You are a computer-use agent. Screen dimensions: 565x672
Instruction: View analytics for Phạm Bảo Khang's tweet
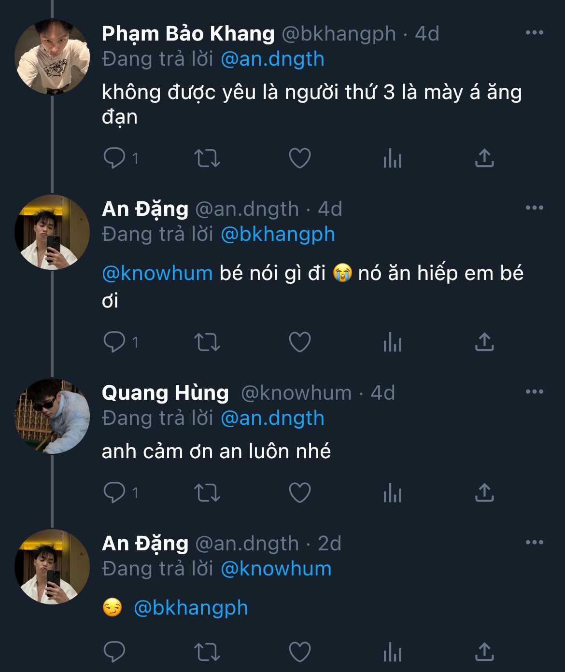pyautogui.click(x=392, y=158)
